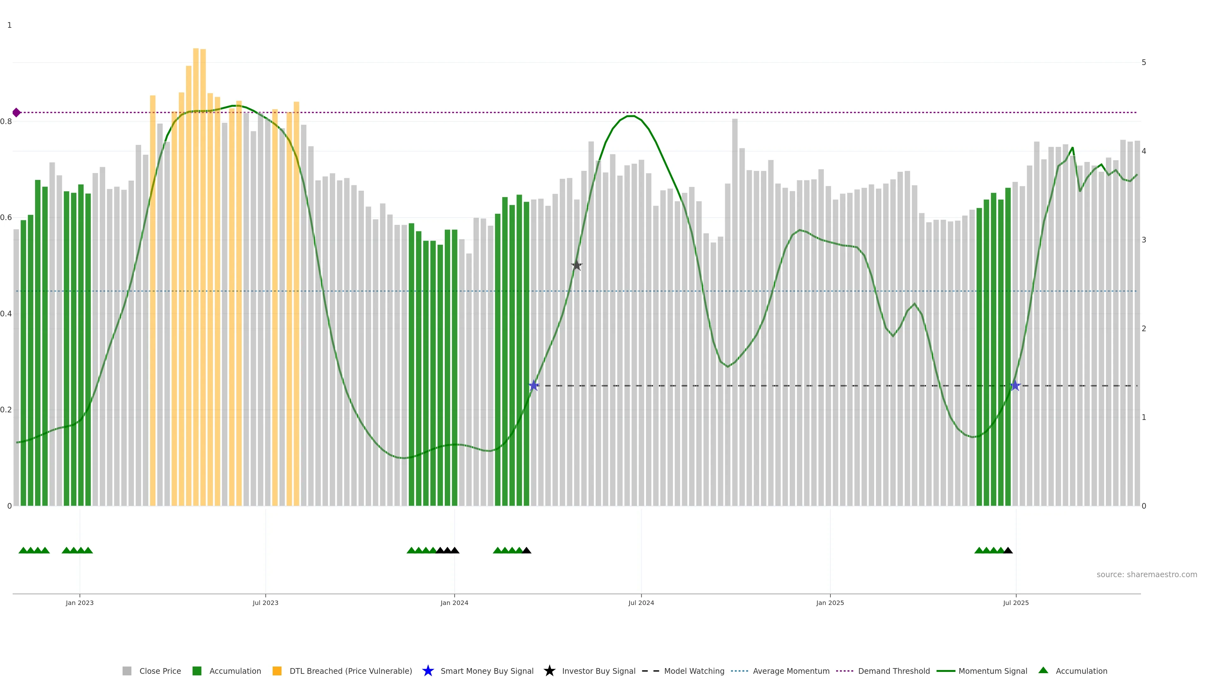
Task: Click the orange DTL Breached legend swatch
Action: 277,671
